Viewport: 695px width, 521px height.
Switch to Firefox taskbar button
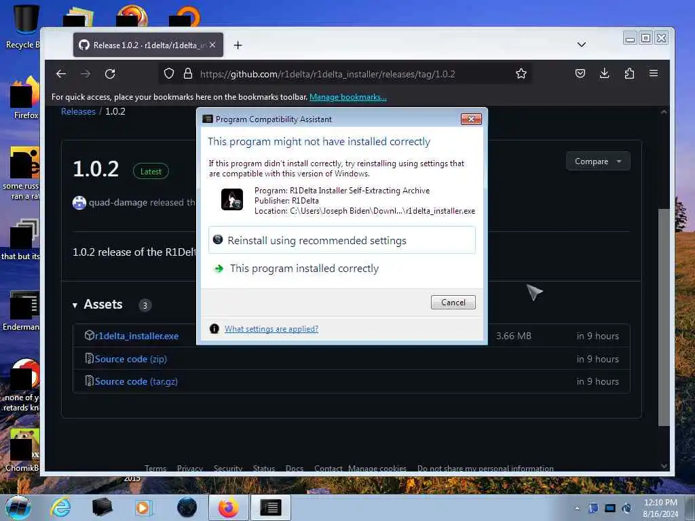229,507
